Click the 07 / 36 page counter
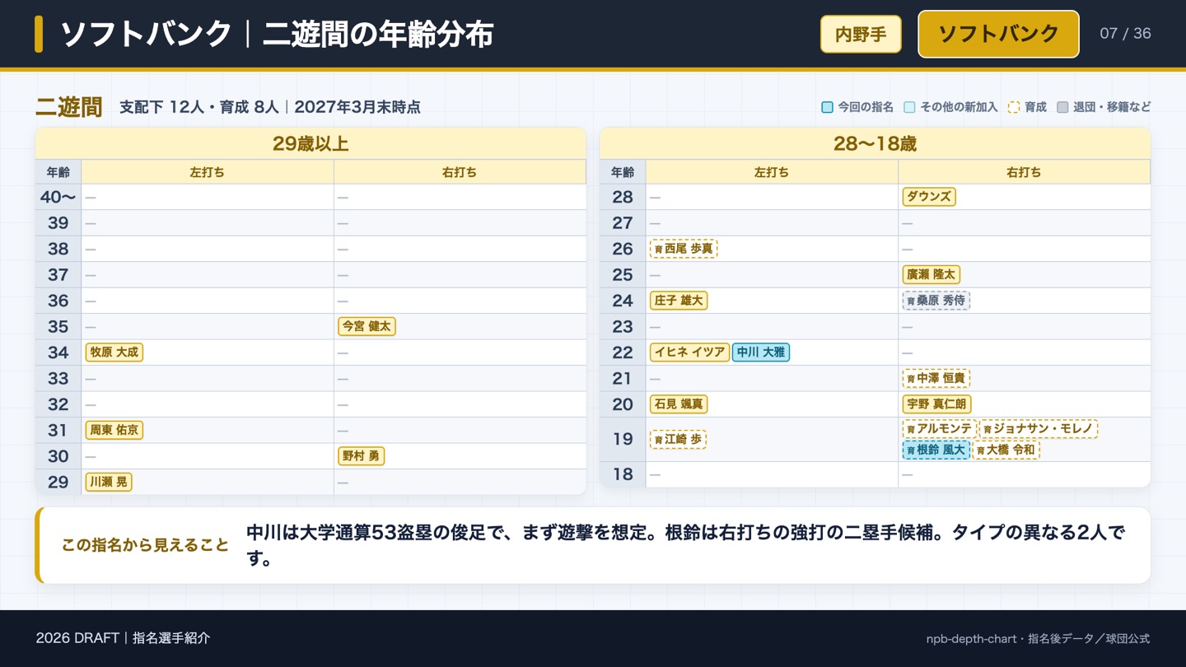Viewport: 1186px width, 667px height. coord(1125,34)
